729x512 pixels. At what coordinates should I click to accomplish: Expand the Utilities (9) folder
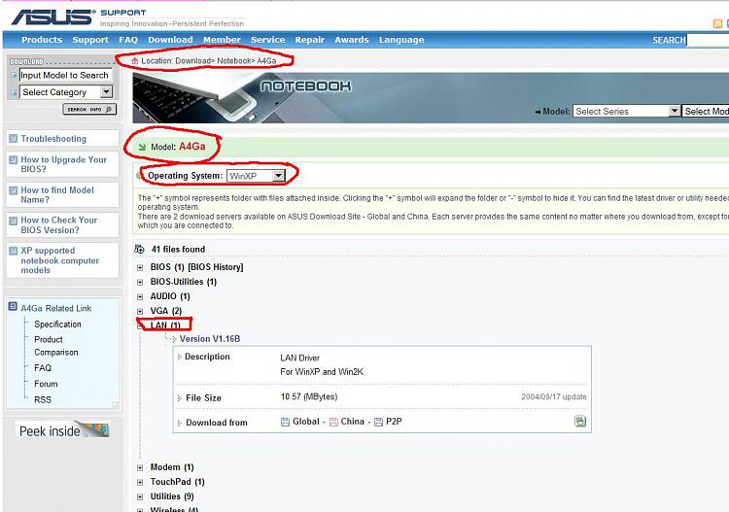tap(140, 496)
